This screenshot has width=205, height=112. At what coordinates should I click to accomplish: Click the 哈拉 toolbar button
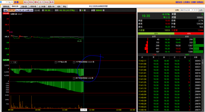click(46, 2)
